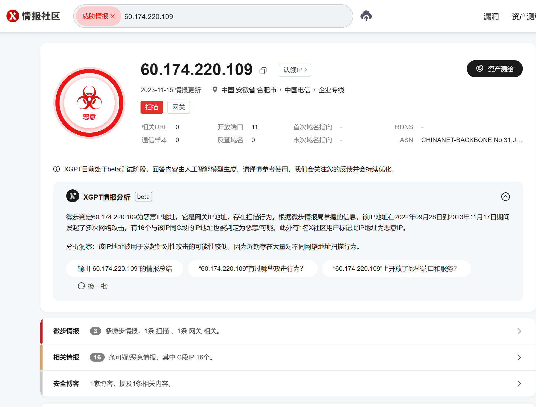This screenshot has height=407, width=536.
Task: Refresh suggestions with 换一批
Action: 92,286
